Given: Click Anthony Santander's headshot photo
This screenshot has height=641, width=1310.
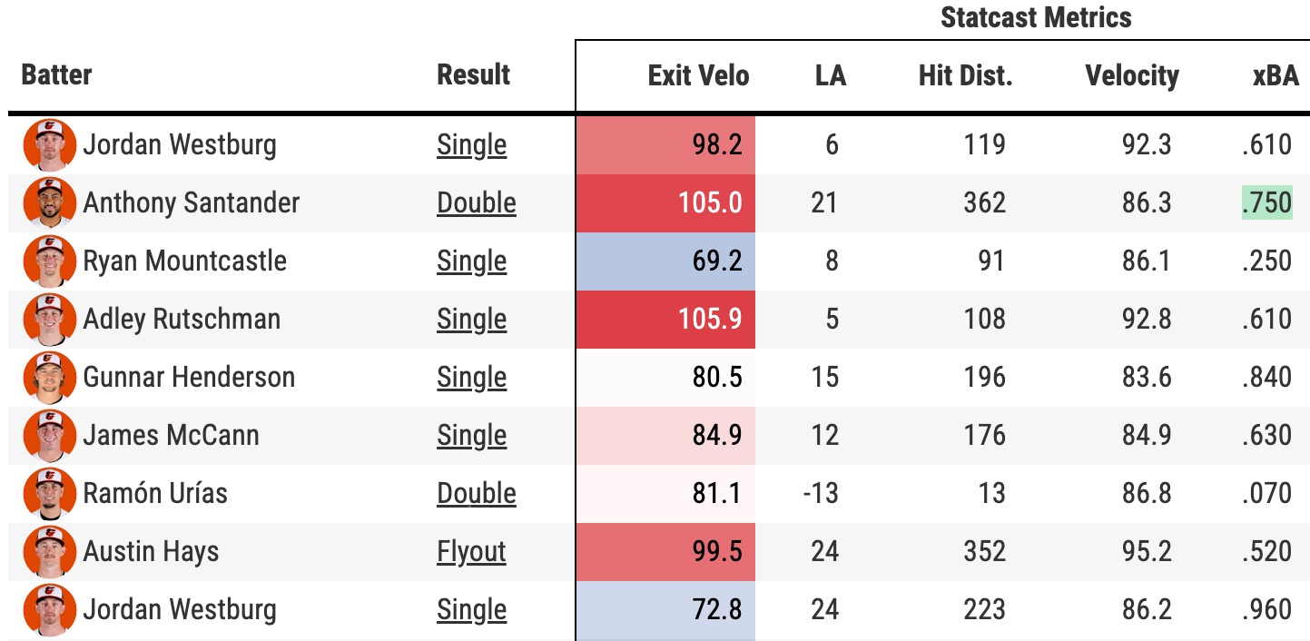Looking at the screenshot, I should (x=49, y=203).
